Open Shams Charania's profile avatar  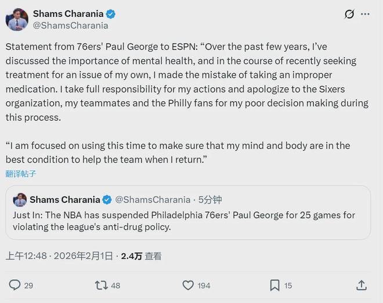tap(17, 19)
